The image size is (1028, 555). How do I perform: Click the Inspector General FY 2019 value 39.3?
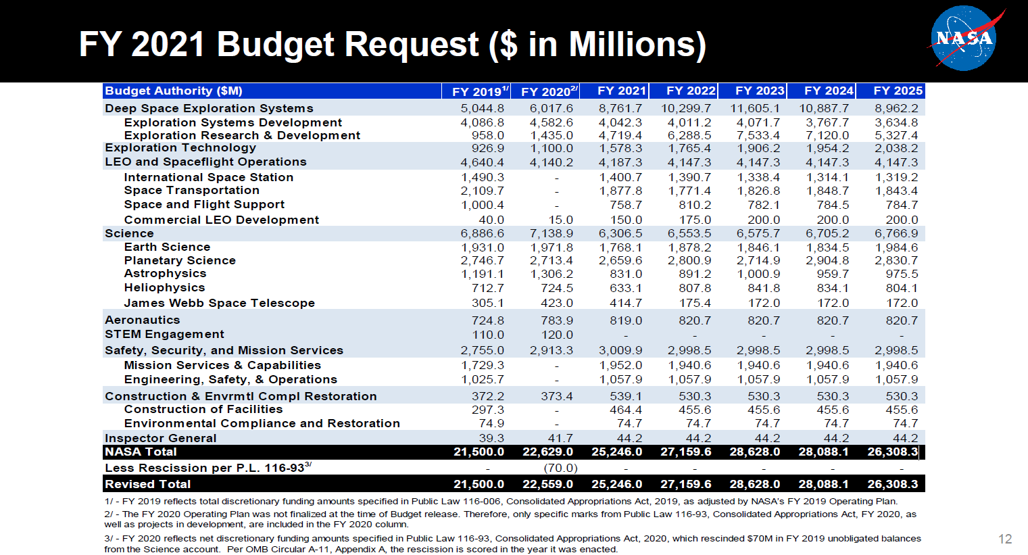(x=491, y=438)
